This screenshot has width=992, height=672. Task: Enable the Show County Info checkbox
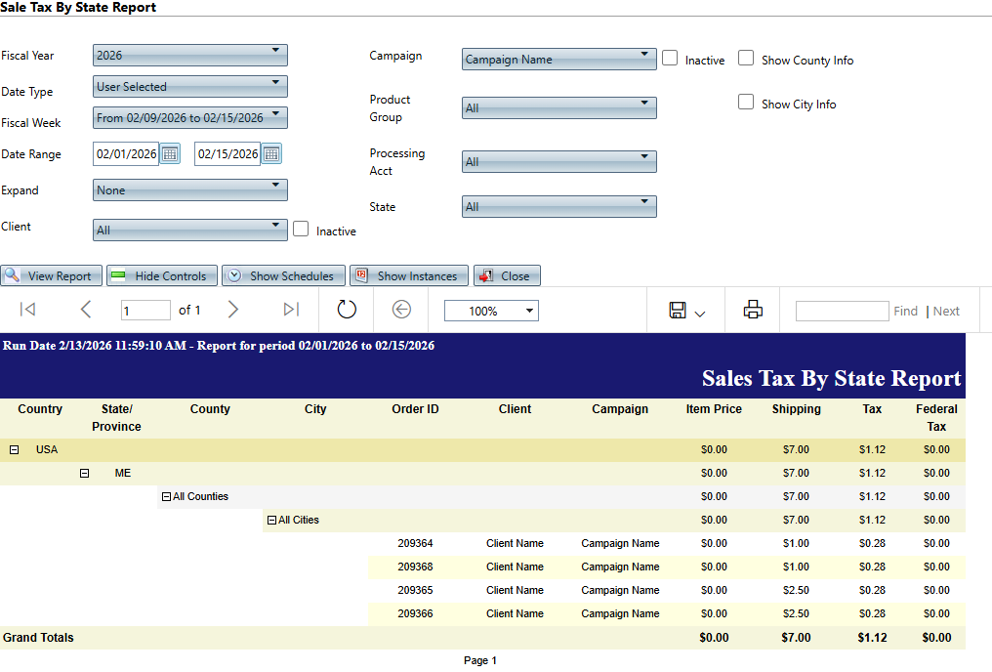pos(746,59)
